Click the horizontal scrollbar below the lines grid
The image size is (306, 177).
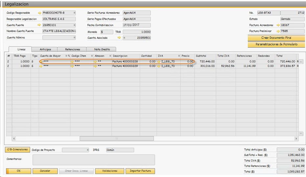click(116, 139)
